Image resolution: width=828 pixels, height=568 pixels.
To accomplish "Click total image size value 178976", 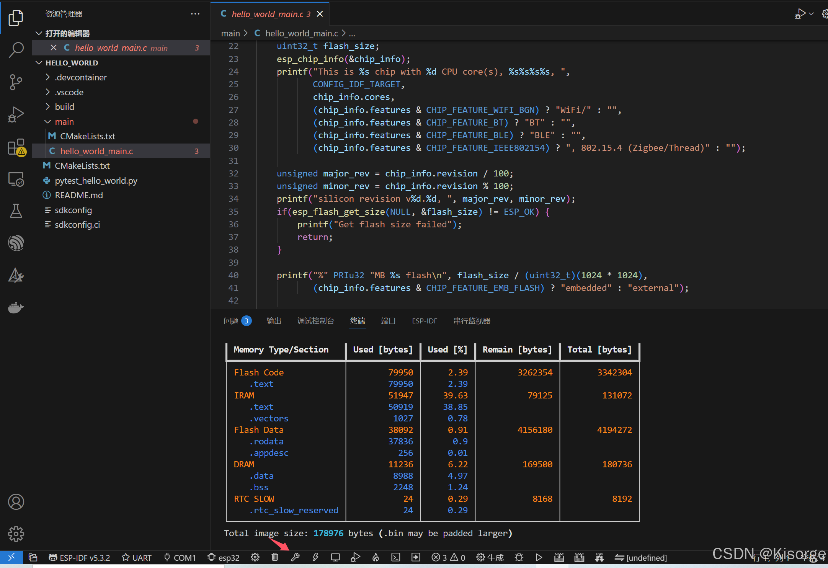I will [328, 533].
